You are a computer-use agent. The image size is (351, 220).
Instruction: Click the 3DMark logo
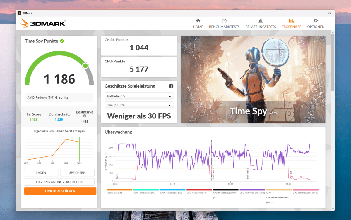(x=43, y=23)
